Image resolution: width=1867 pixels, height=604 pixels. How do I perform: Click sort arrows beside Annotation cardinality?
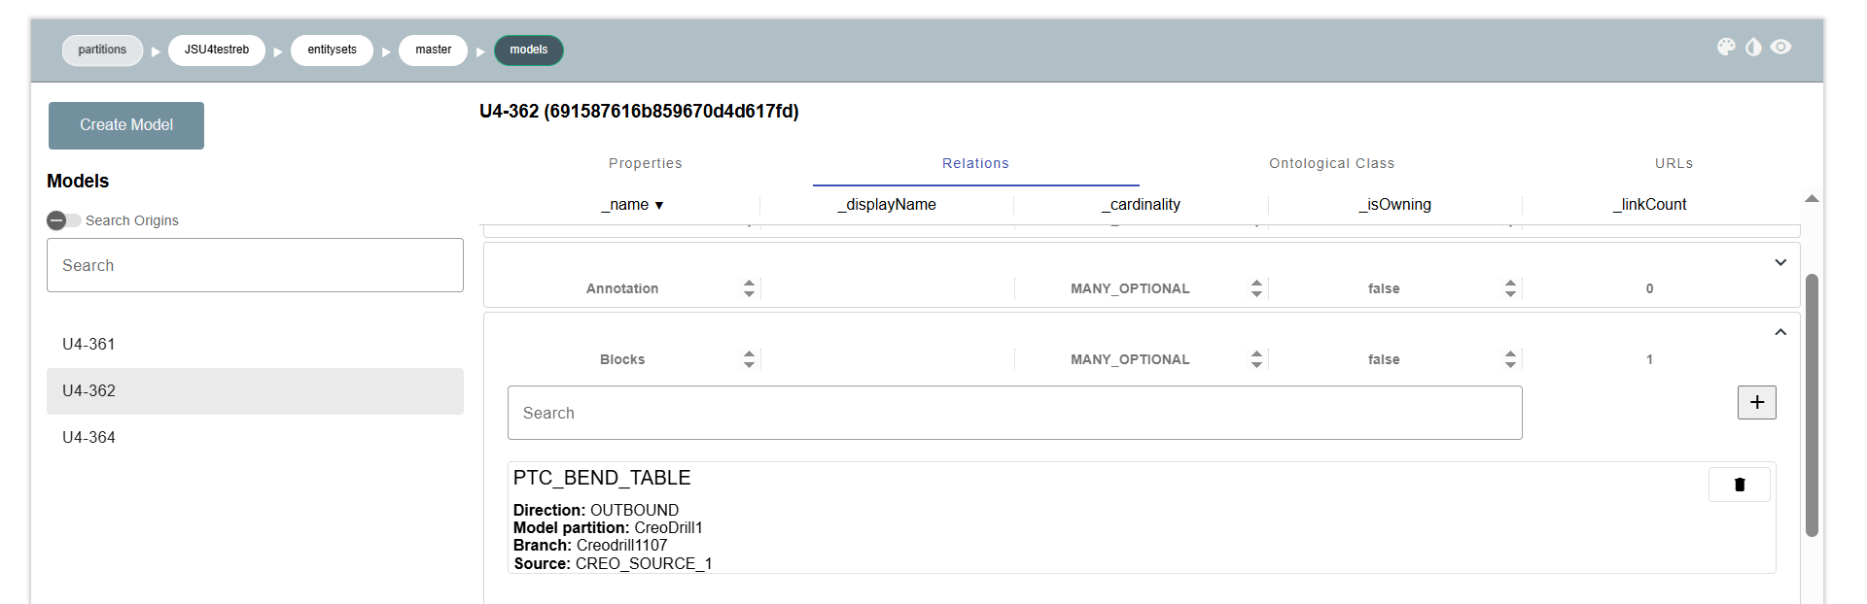click(1256, 288)
